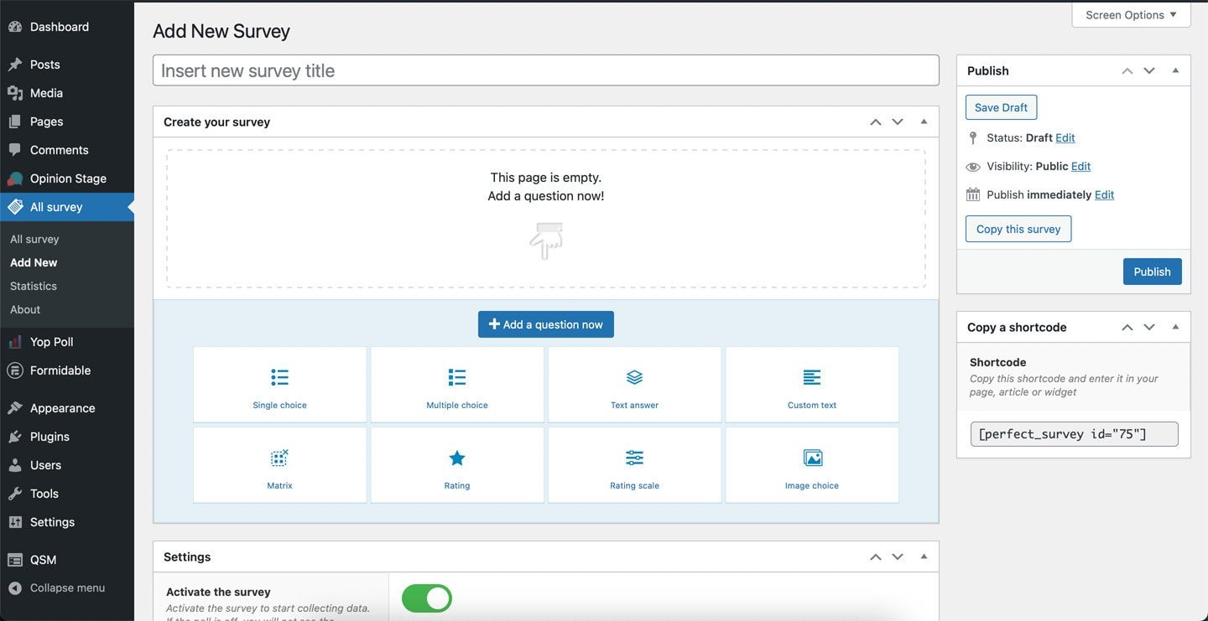Image resolution: width=1208 pixels, height=621 pixels.
Task: Collapse the Publish panel
Action: point(1174,70)
